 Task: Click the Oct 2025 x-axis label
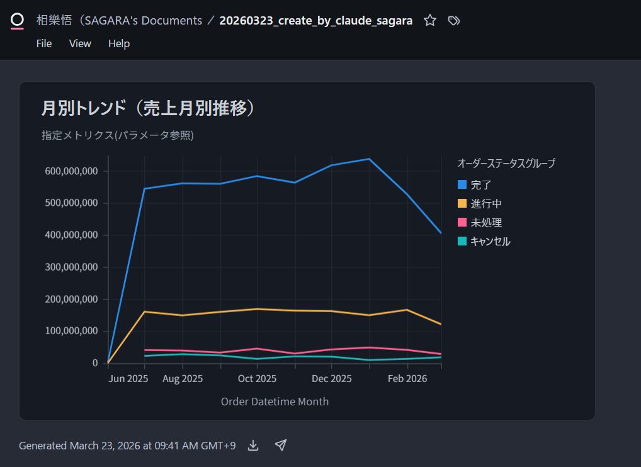(x=257, y=379)
